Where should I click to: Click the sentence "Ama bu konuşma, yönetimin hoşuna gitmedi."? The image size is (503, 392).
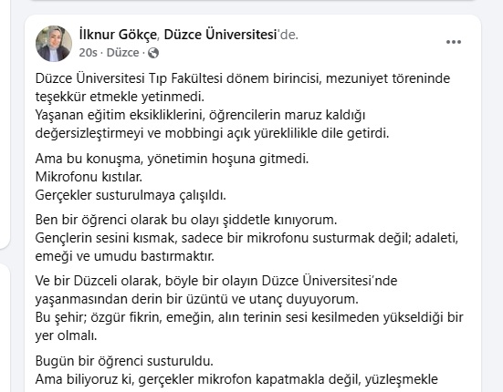coord(172,159)
